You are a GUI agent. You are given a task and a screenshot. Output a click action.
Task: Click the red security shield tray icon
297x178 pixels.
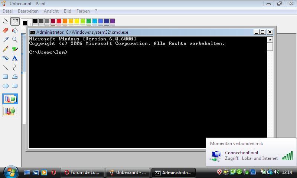[x=219, y=172]
